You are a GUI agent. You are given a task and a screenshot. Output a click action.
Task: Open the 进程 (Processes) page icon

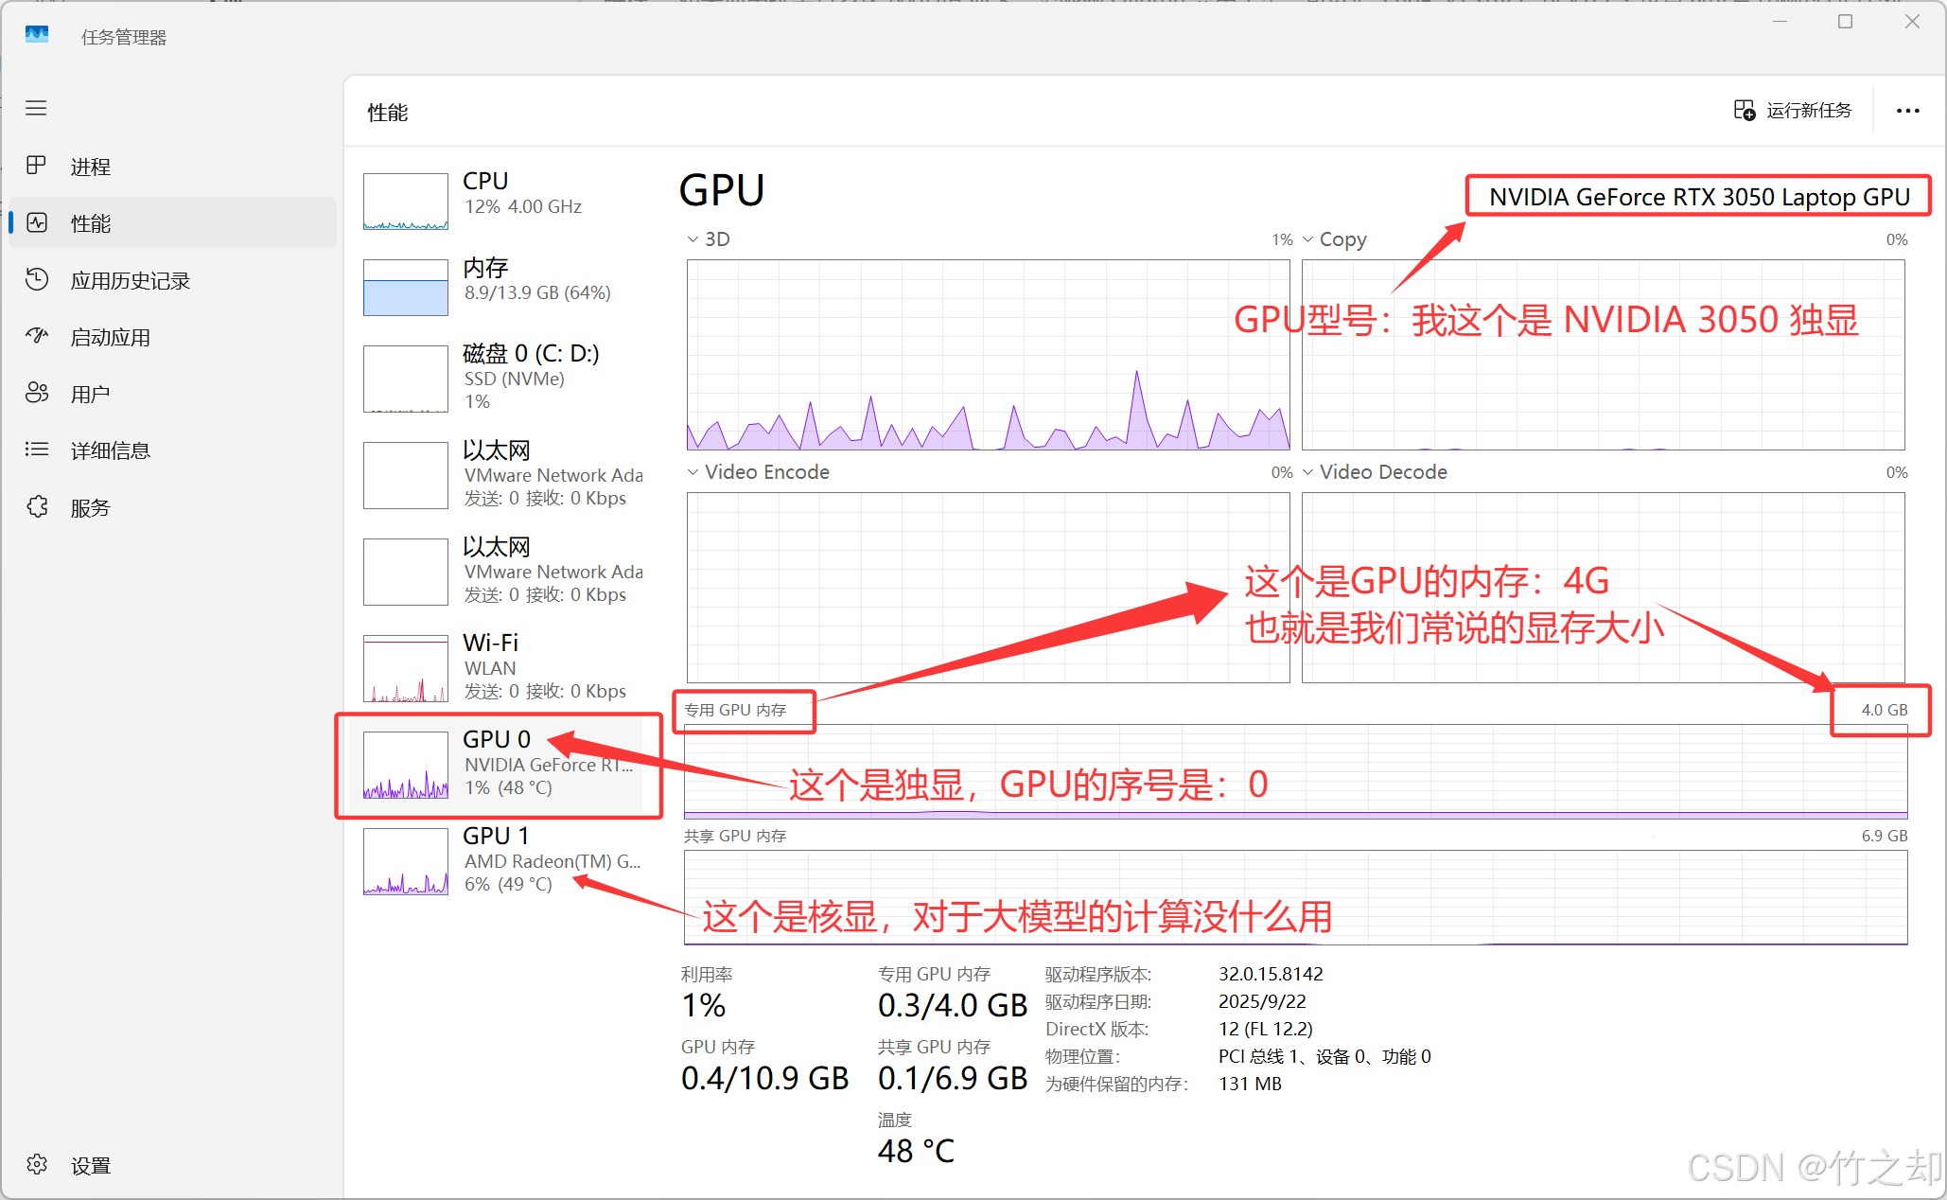[36, 166]
